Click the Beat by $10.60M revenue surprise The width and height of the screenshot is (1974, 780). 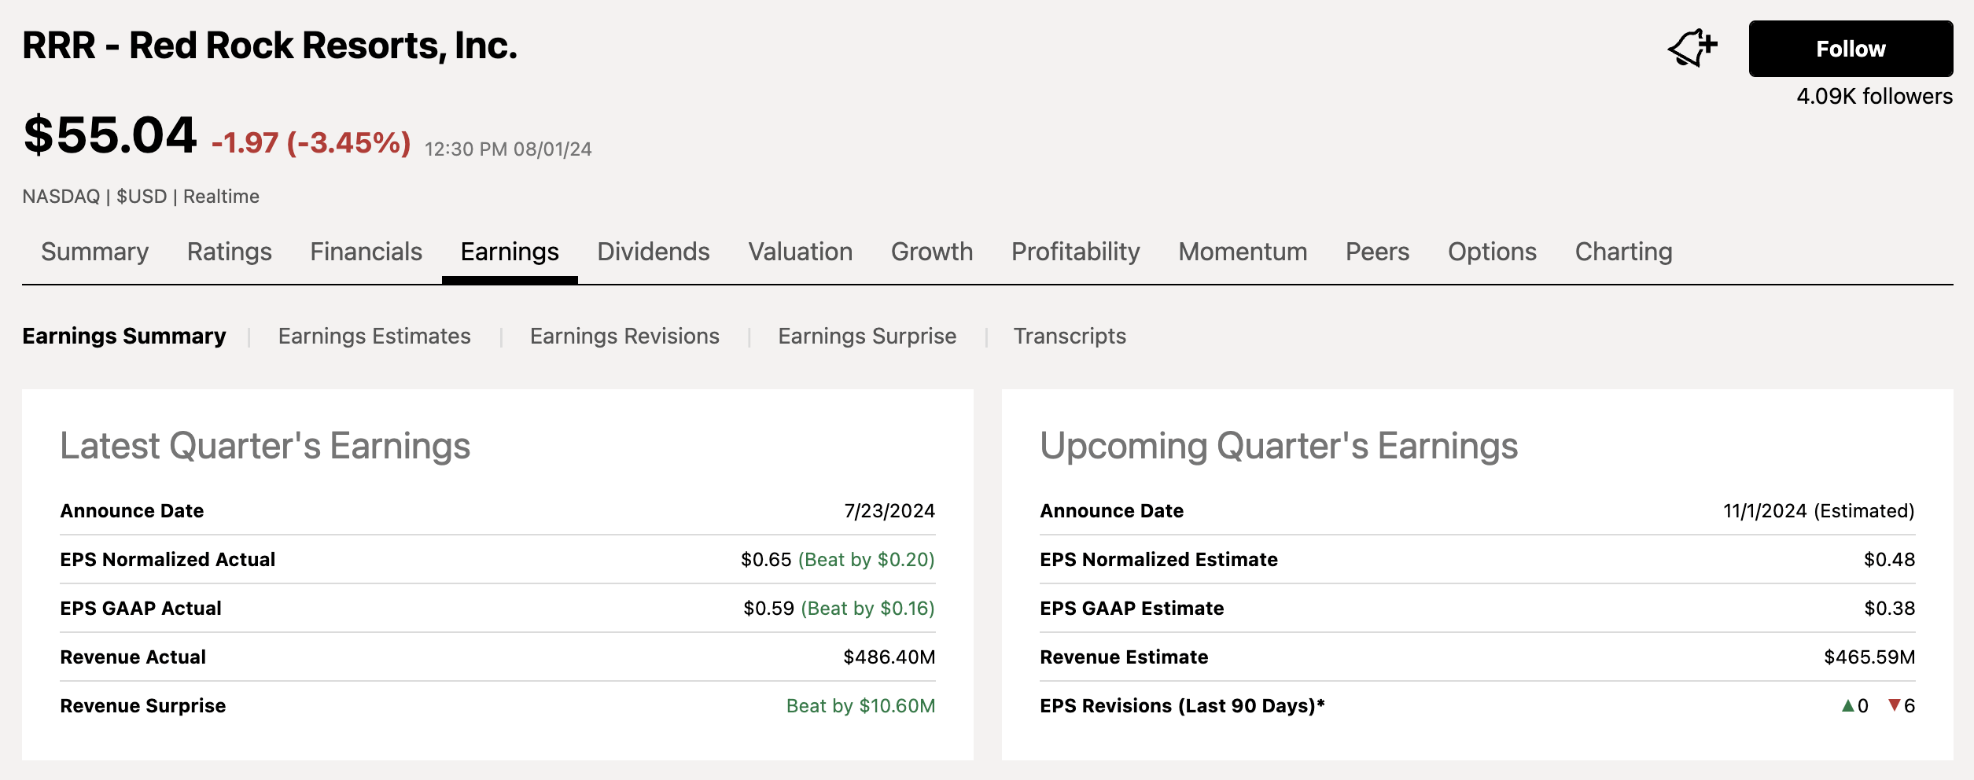pos(860,705)
